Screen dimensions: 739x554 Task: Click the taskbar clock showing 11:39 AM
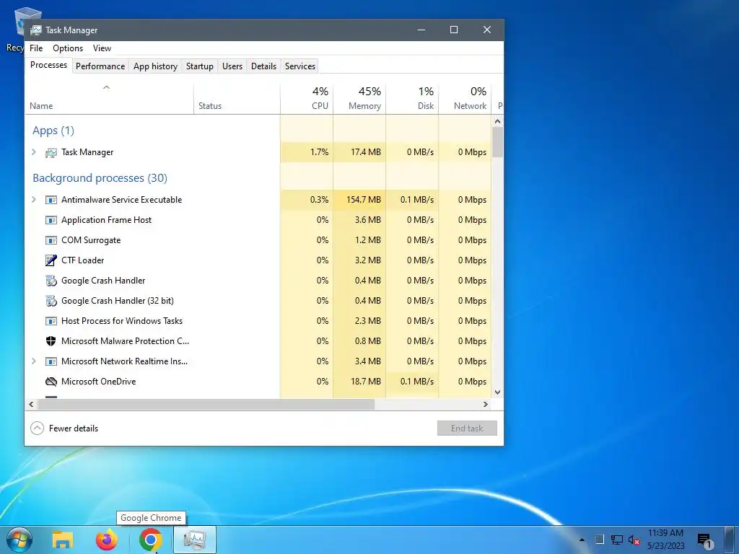click(x=665, y=540)
